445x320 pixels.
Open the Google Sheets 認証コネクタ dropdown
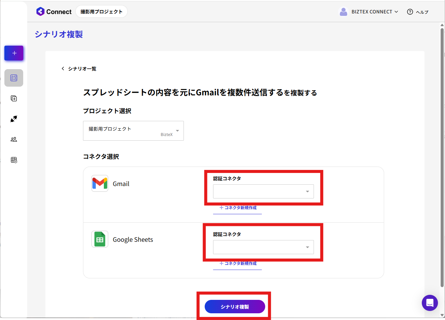(x=264, y=247)
